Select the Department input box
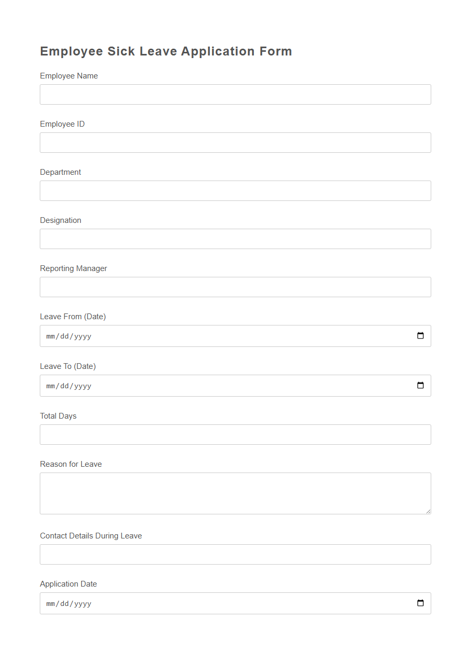 coord(235,190)
